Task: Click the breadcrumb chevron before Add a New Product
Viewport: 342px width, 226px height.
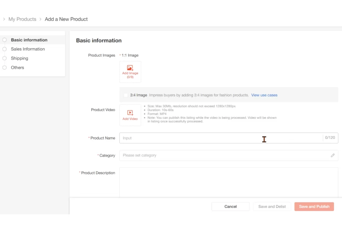Action: (40, 19)
